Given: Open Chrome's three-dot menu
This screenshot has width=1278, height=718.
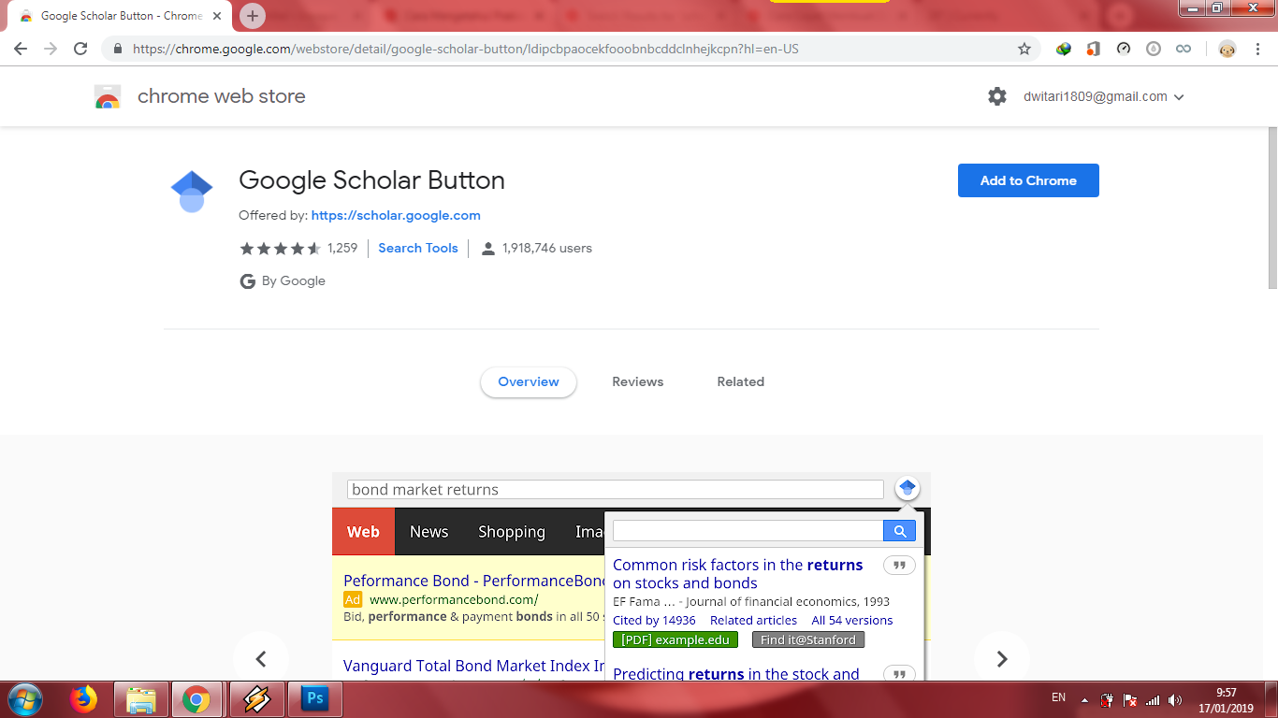Looking at the screenshot, I should (1257, 49).
